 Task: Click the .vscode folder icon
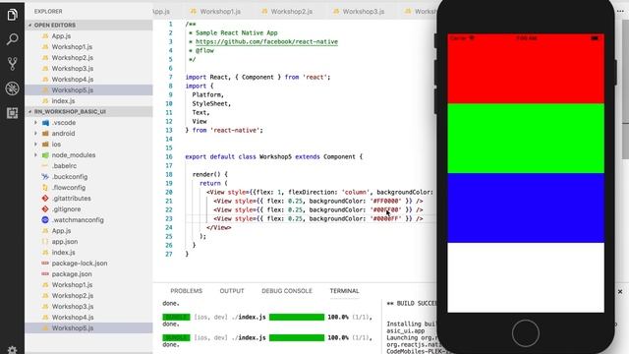tap(45, 123)
